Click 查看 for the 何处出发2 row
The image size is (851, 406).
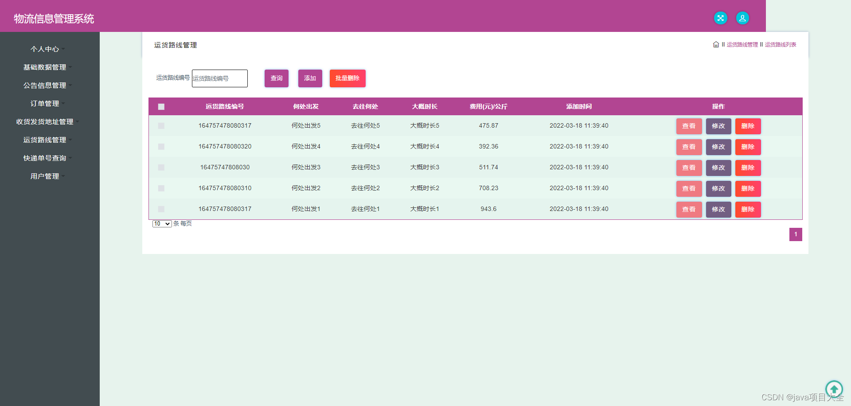click(x=689, y=189)
